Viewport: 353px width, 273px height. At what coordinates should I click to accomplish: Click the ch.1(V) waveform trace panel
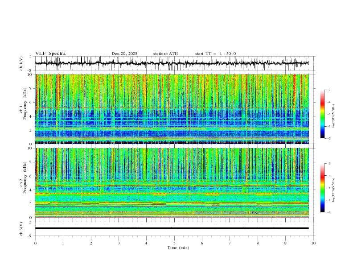[x=174, y=63]
